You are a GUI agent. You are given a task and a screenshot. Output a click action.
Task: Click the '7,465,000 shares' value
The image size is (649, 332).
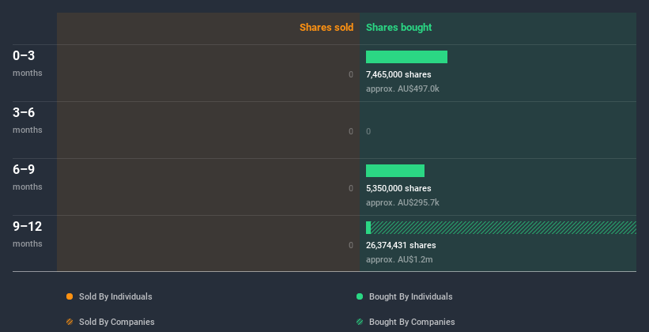coord(398,74)
